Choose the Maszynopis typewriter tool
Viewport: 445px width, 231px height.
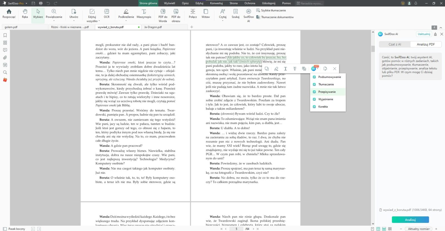tap(144, 14)
